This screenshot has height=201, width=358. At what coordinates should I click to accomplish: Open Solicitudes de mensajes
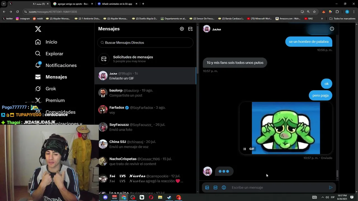[x=145, y=59]
